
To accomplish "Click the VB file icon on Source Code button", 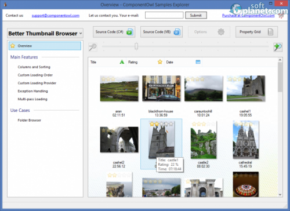I will (x=177, y=32).
